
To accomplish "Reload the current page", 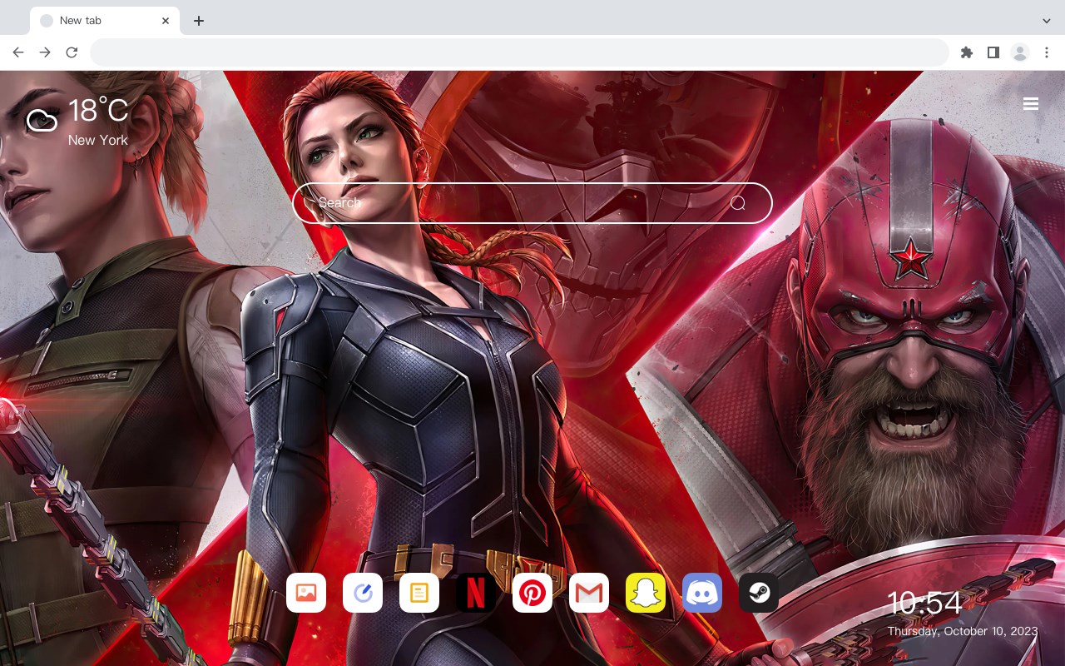I will (x=72, y=52).
